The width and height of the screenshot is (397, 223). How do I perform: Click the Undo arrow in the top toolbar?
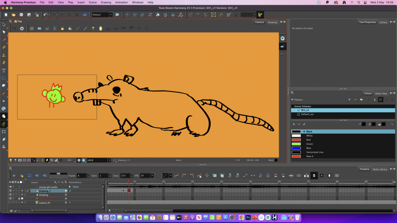coord(45,15)
